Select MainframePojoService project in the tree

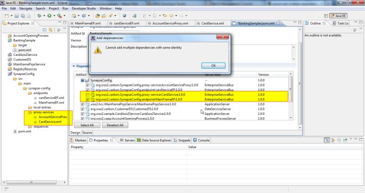click(x=29, y=64)
